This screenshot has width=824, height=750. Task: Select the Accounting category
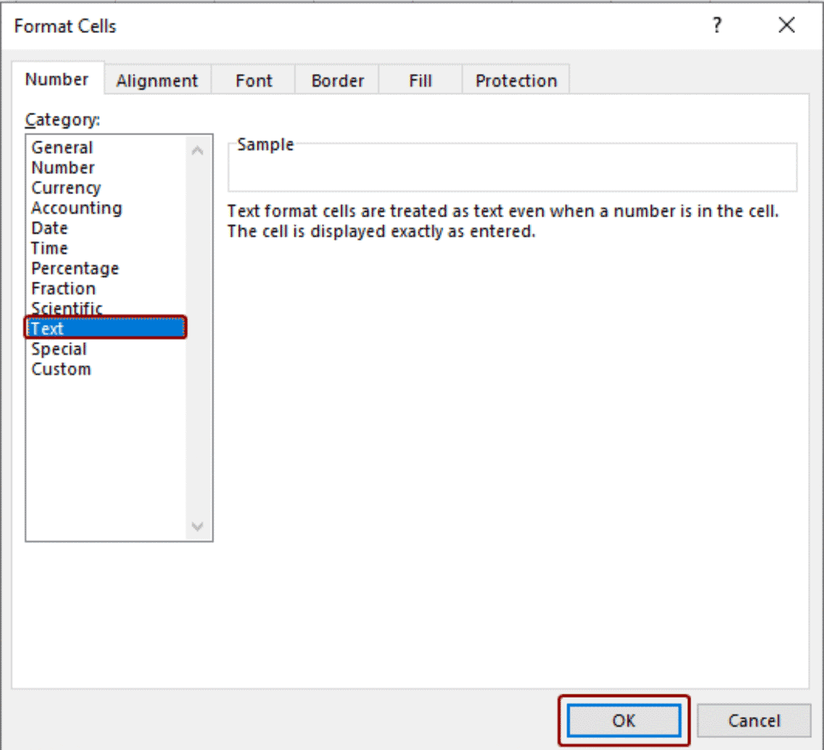(76, 208)
